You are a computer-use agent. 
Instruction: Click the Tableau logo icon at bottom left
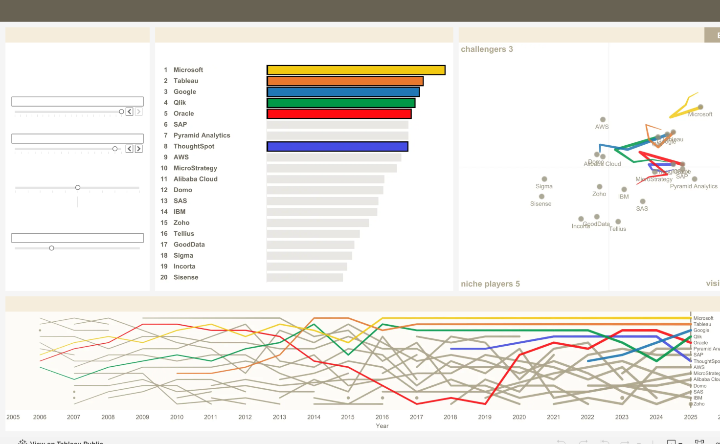point(22,442)
